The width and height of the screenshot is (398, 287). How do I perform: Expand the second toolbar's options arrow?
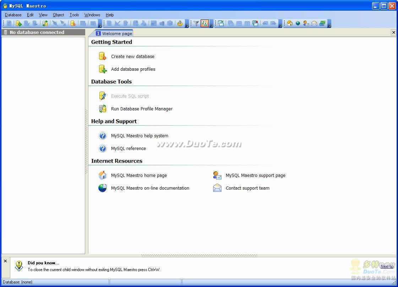point(187,24)
